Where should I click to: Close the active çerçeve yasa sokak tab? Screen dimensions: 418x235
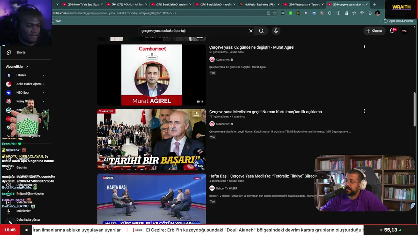(367, 4)
